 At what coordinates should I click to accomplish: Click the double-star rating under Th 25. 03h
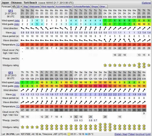(139, 65)
